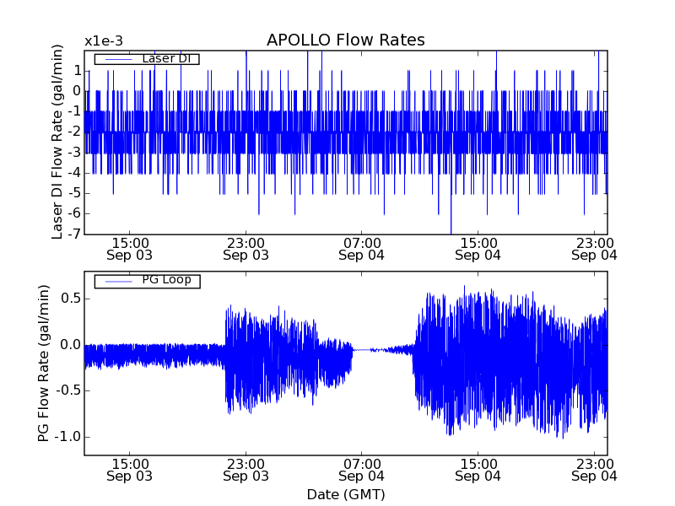
Task: Click "23:00 Sep 04" under the PG Loop plot
Action: coord(594,471)
